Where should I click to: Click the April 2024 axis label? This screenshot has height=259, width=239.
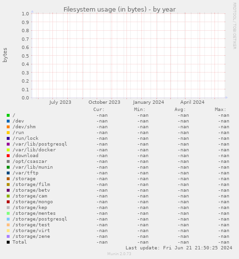(x=192, y=102)
